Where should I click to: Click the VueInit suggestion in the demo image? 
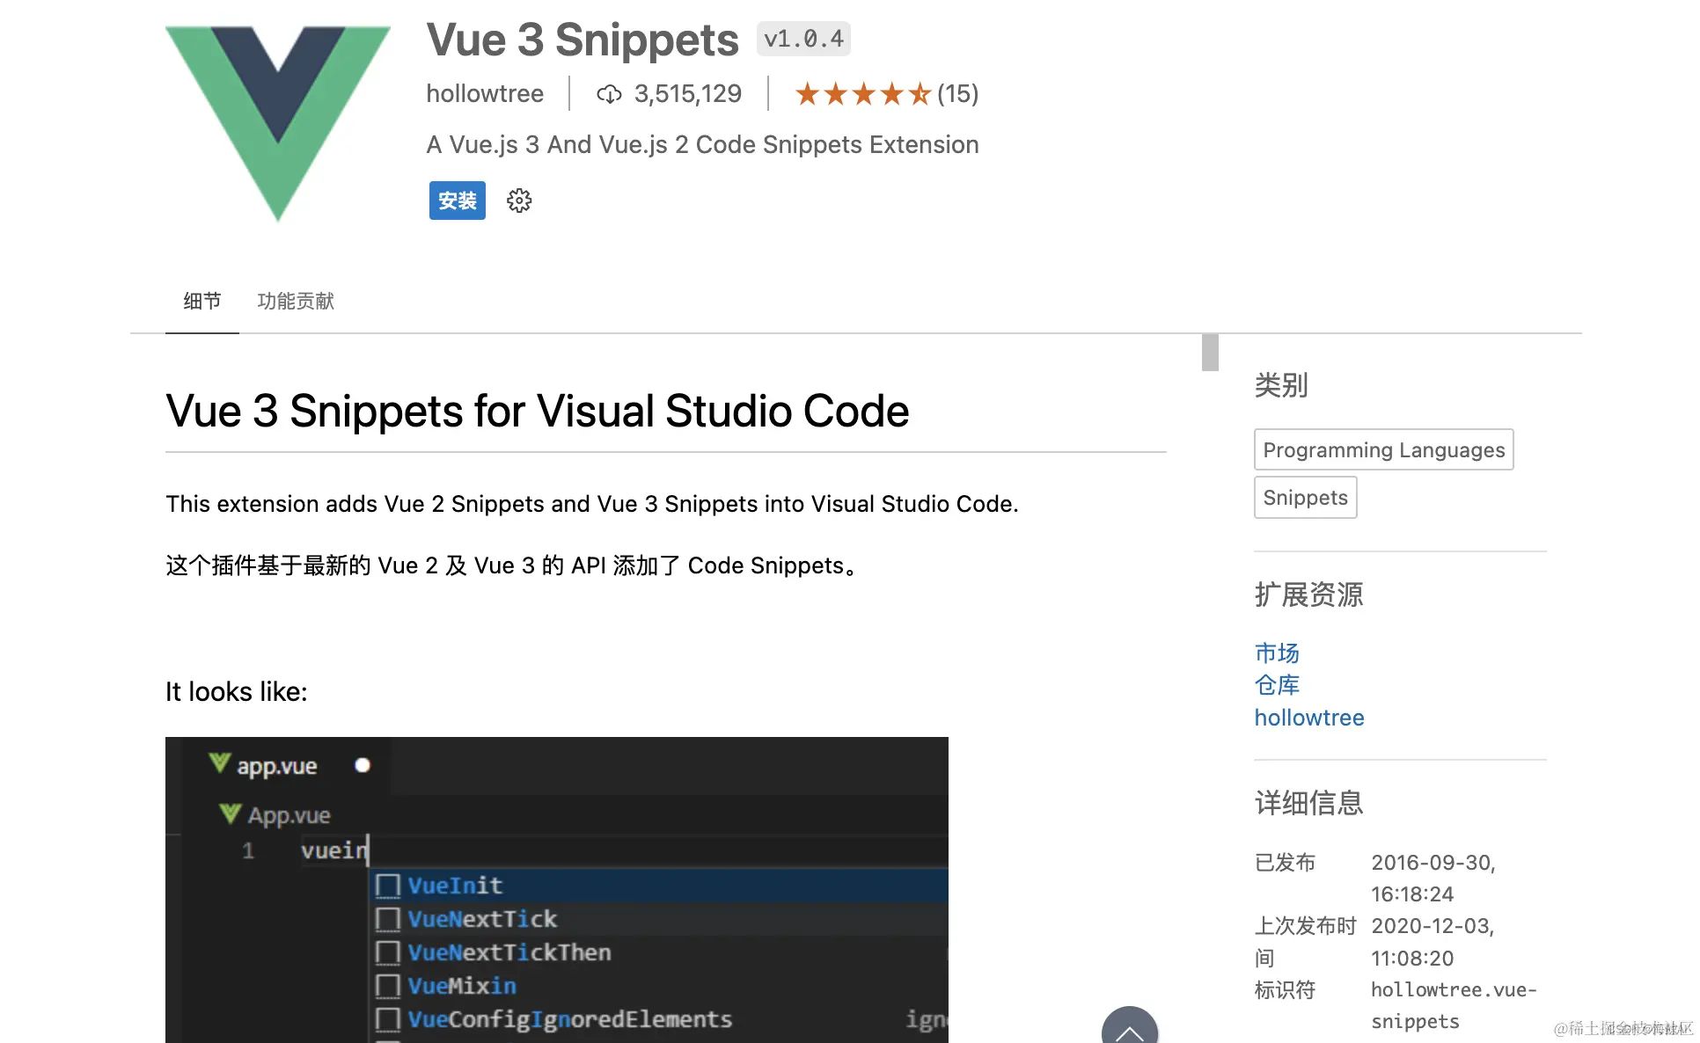coord(660,885)
